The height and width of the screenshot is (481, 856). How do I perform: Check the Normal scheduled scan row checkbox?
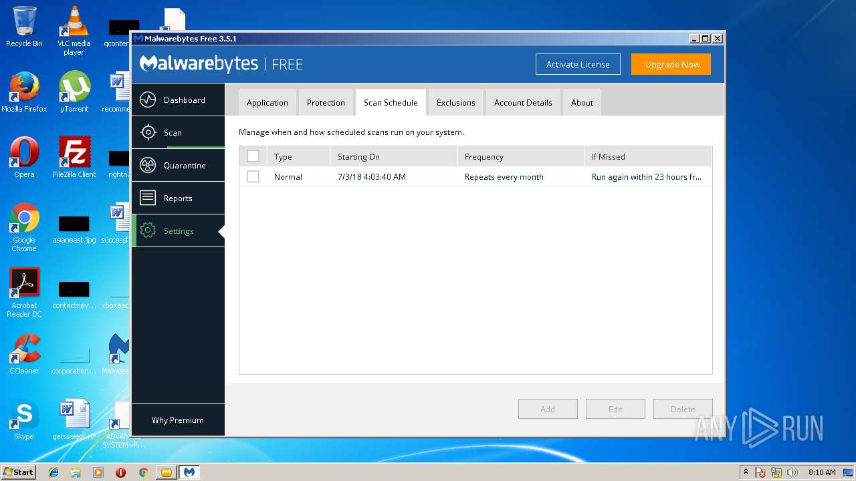[x=253, y=176]
